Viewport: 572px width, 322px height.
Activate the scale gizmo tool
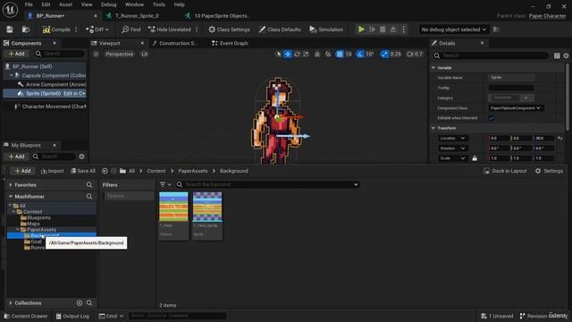coord(306,54)
